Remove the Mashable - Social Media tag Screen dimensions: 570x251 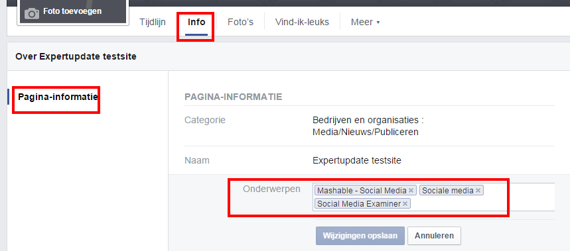click(411, 191)
